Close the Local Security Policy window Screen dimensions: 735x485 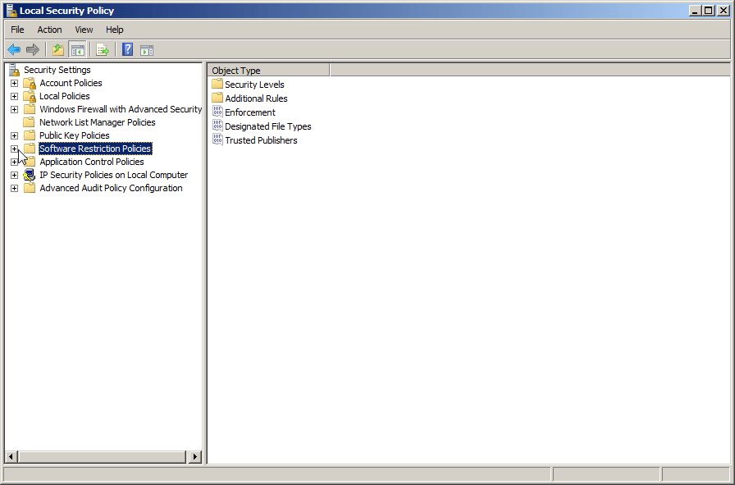pyautogui.click(x=724, y=11)
